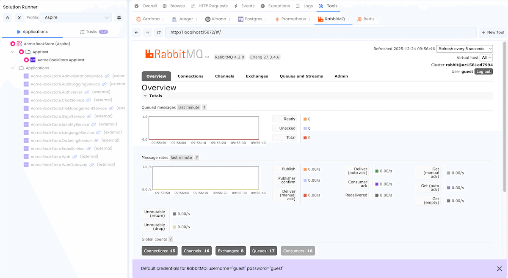Select the Jaeger tracing tool
The image size is (508, 278).
[184, 19]
